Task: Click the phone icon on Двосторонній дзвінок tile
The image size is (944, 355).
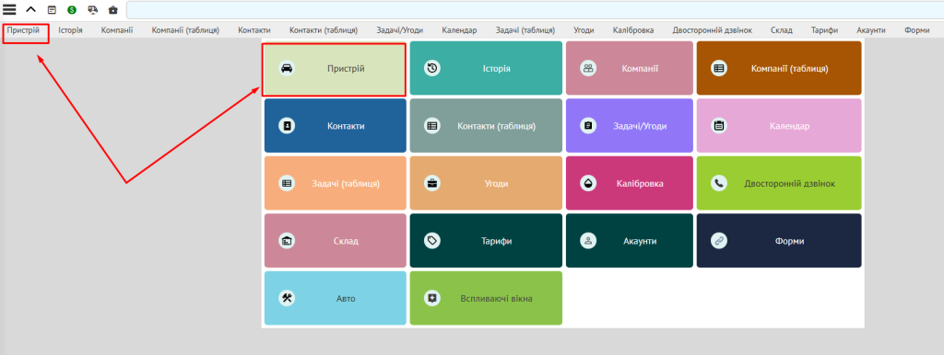Action: coord(719,183)
